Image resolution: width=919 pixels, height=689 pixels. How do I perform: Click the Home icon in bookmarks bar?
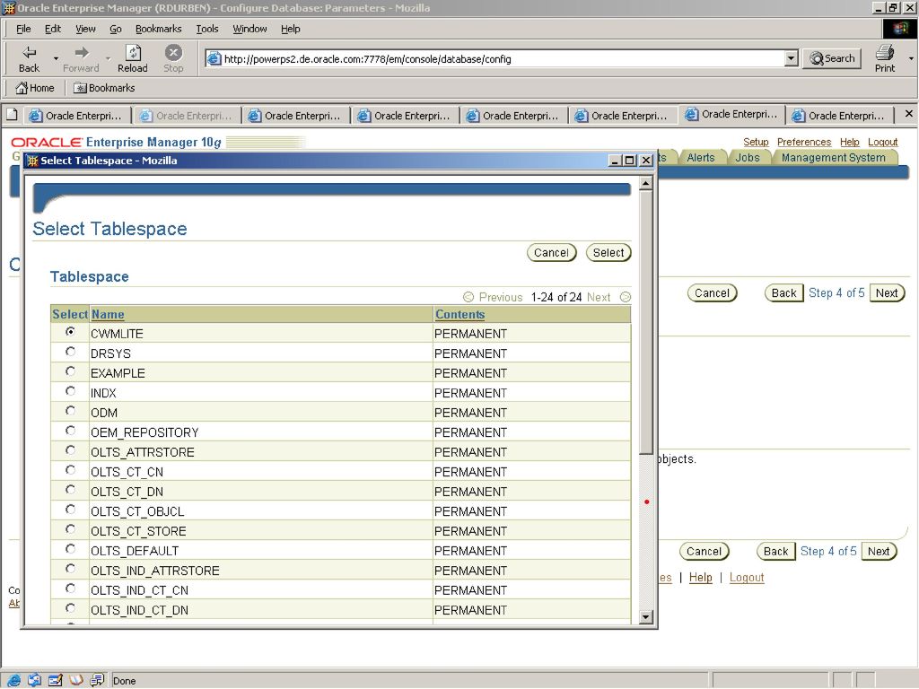pyautogui.click(x=35, y=88)
